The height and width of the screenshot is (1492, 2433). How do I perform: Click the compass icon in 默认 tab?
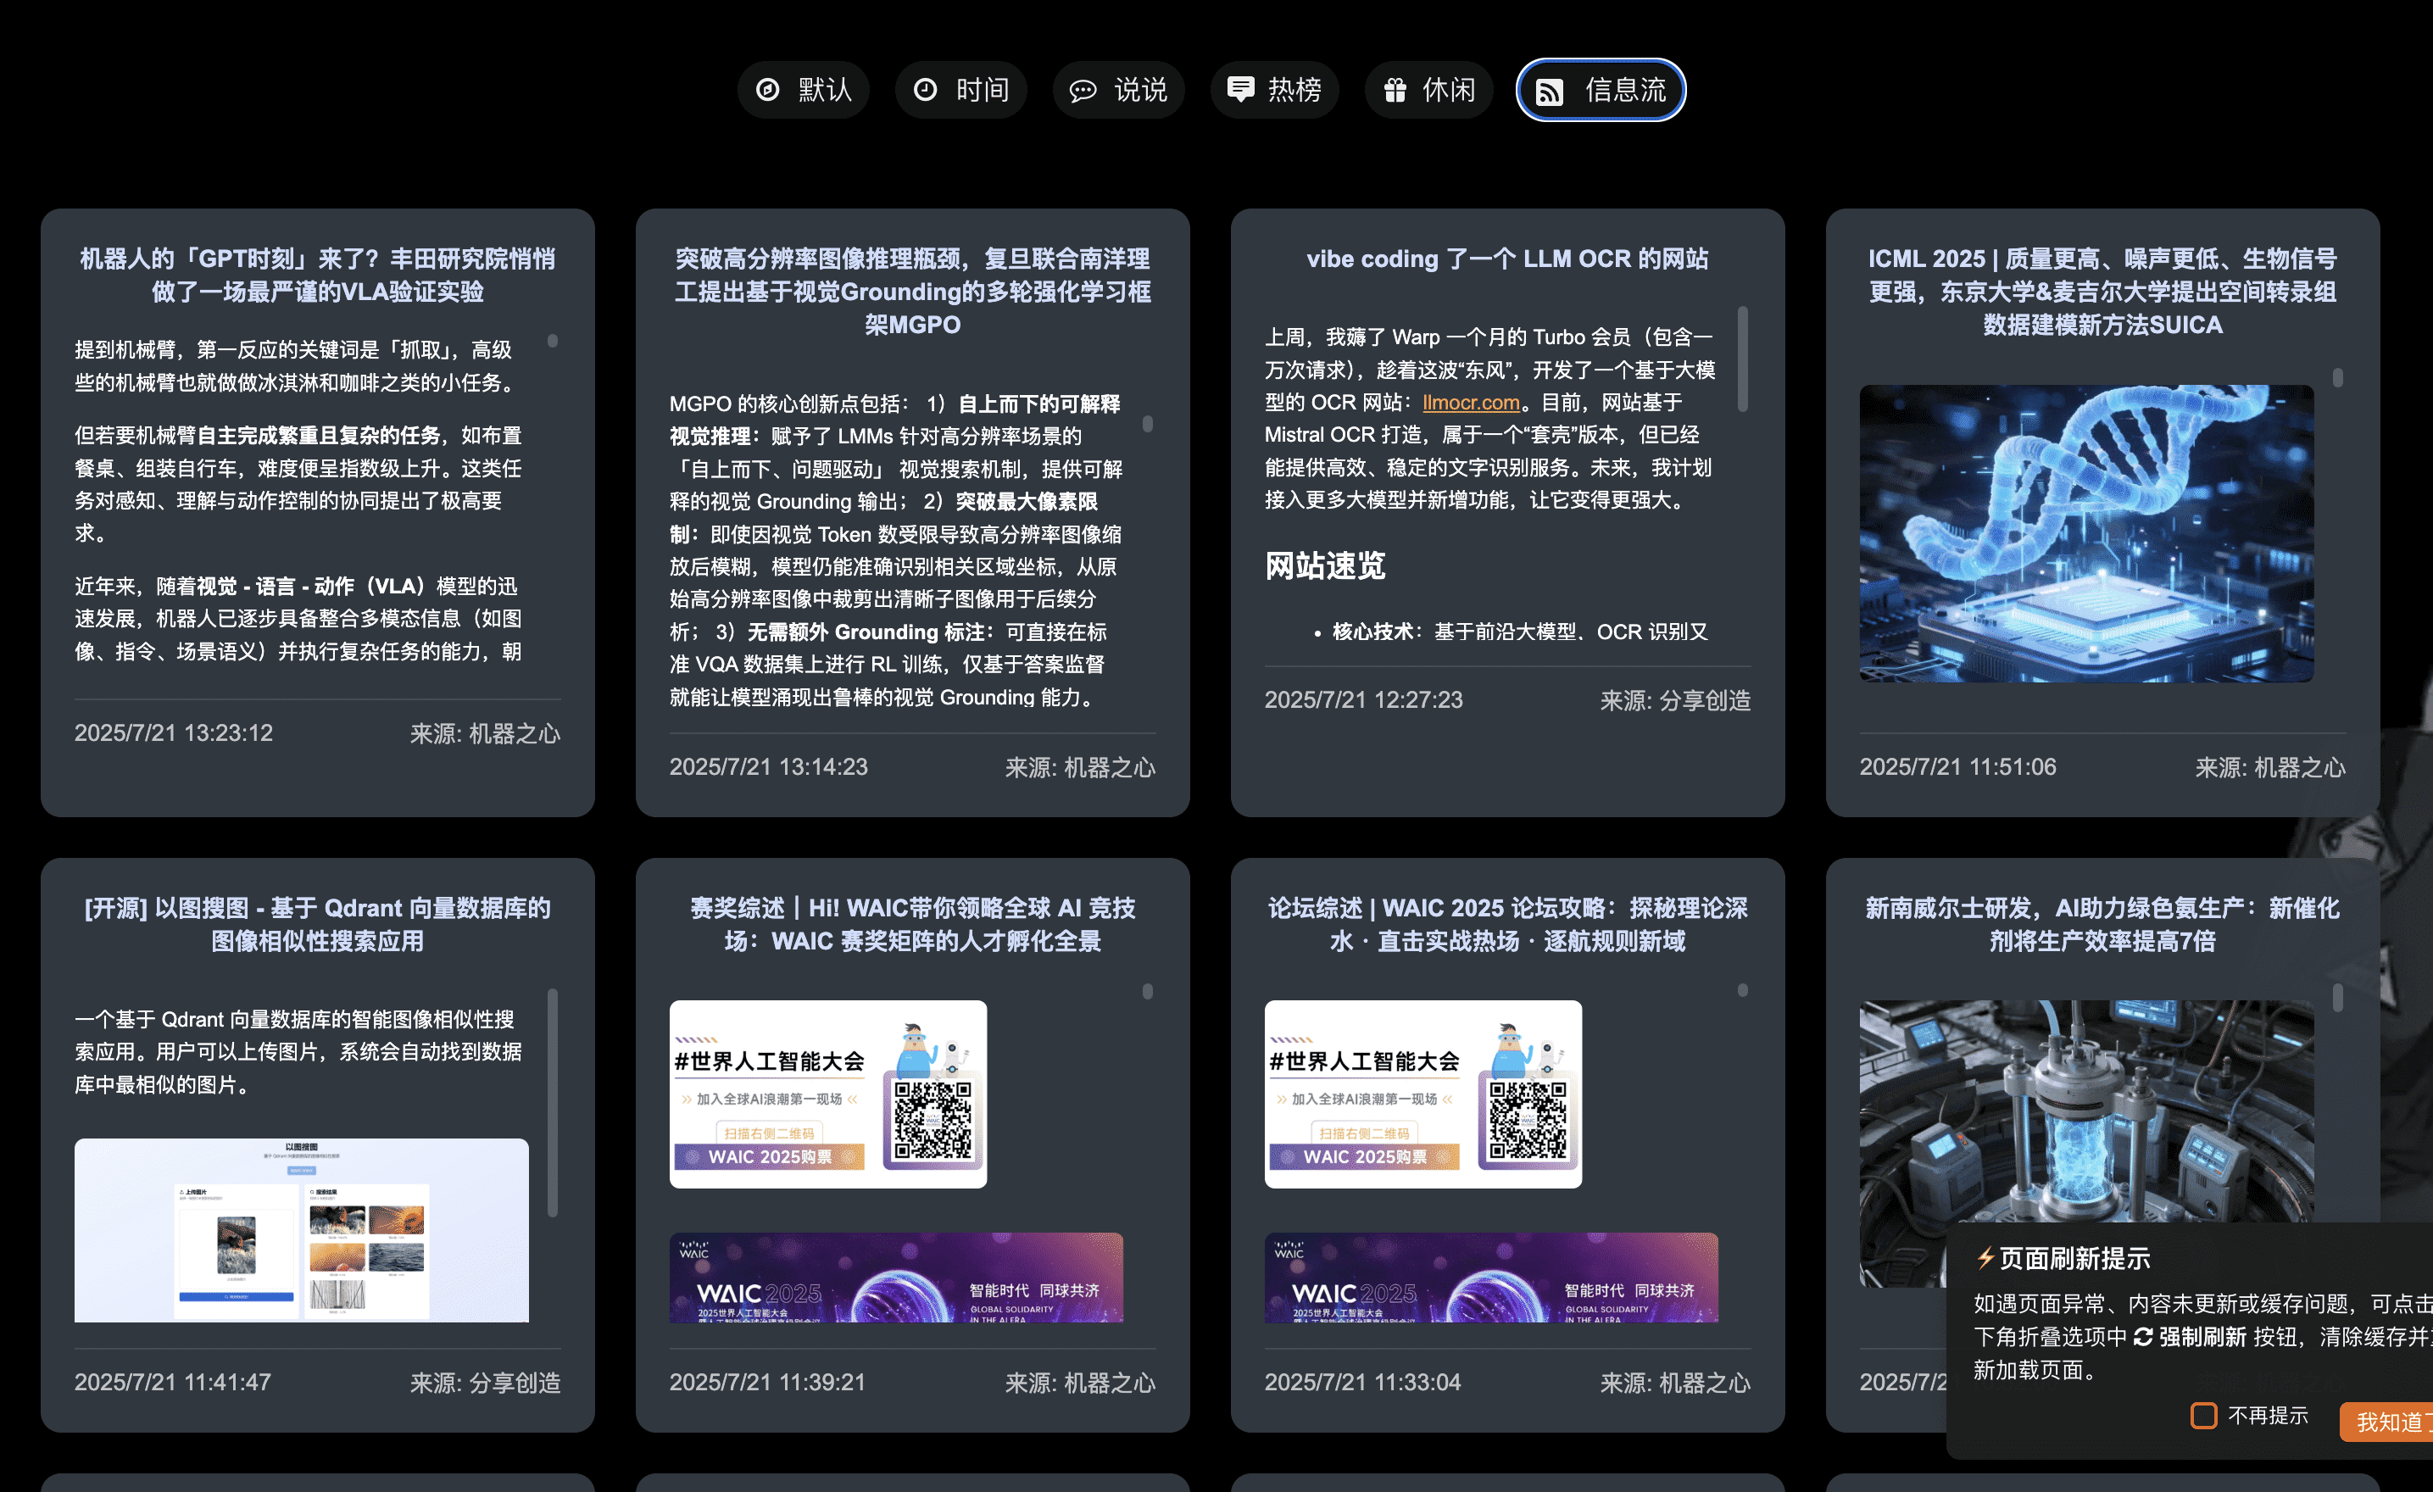pos(767,90)
